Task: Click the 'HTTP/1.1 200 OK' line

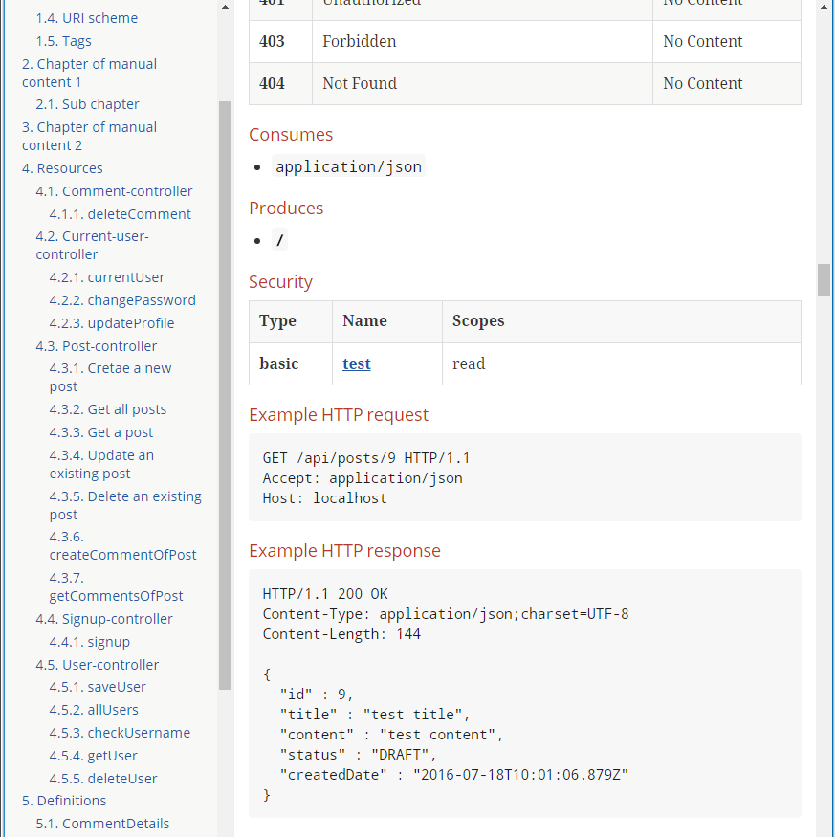Action: click(x=325, y=594)
